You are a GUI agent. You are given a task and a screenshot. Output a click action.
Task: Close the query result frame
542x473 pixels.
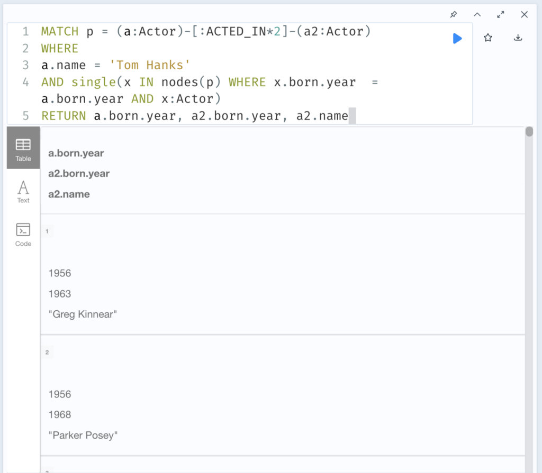pyautogui.click(x=524, y=14)
